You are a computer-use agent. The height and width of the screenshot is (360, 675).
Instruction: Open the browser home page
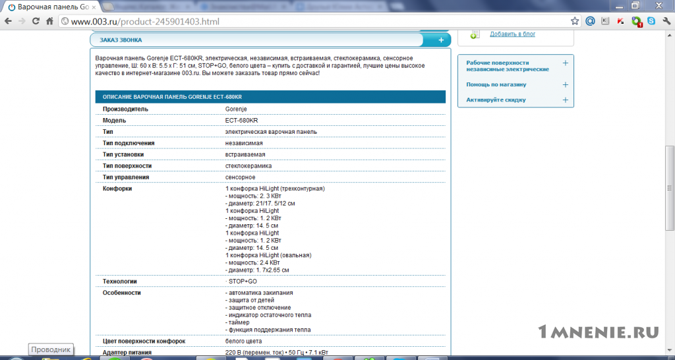[x=49, y=21]
